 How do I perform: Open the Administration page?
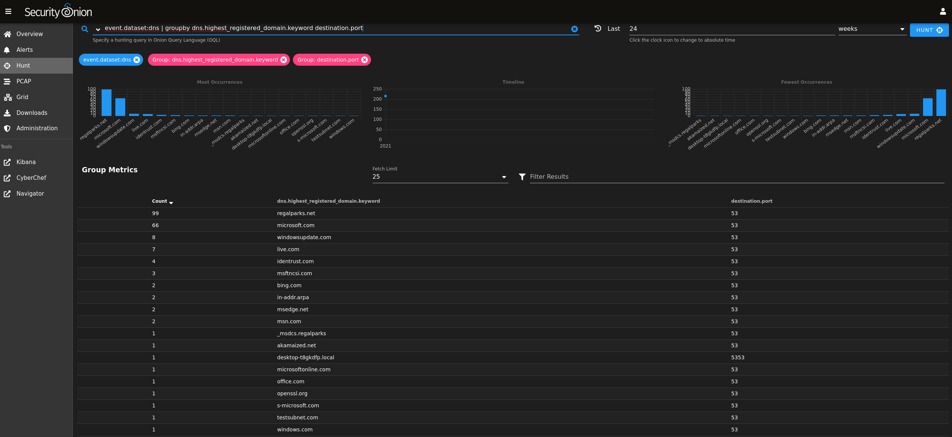(x=36, y=128)
